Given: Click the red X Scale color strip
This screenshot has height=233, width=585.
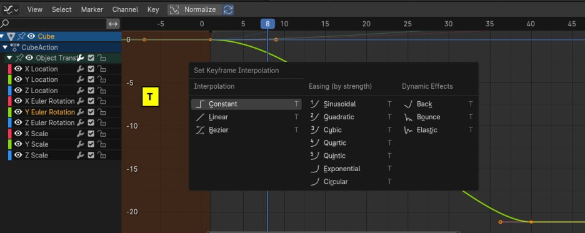Looking at the screenshot, I should pyautogui.click(x=10, y=134).
